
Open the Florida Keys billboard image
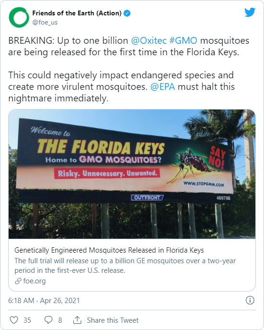pos(132,174)
